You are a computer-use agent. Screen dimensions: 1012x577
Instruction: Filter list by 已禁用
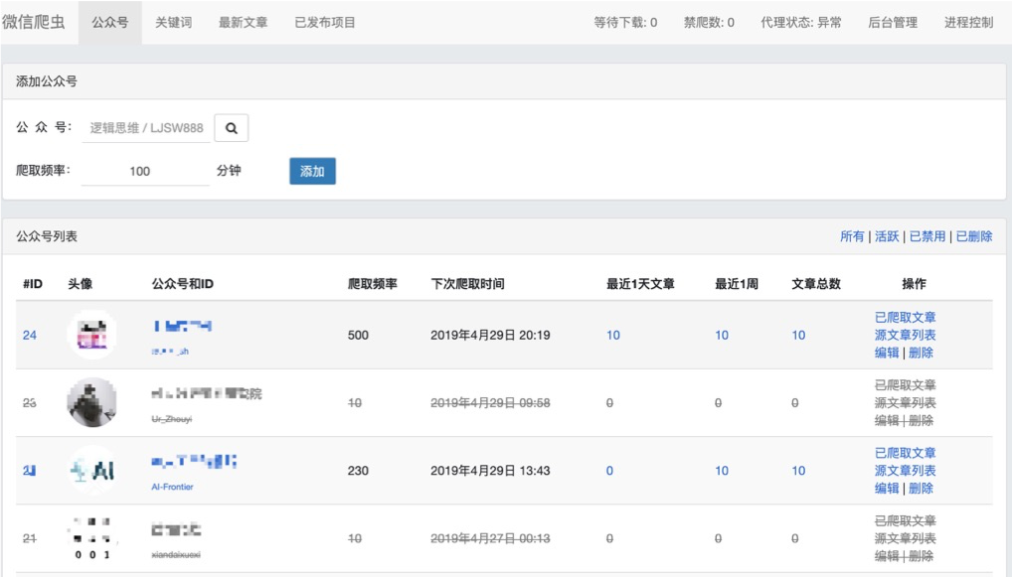(x=928, y=236)
